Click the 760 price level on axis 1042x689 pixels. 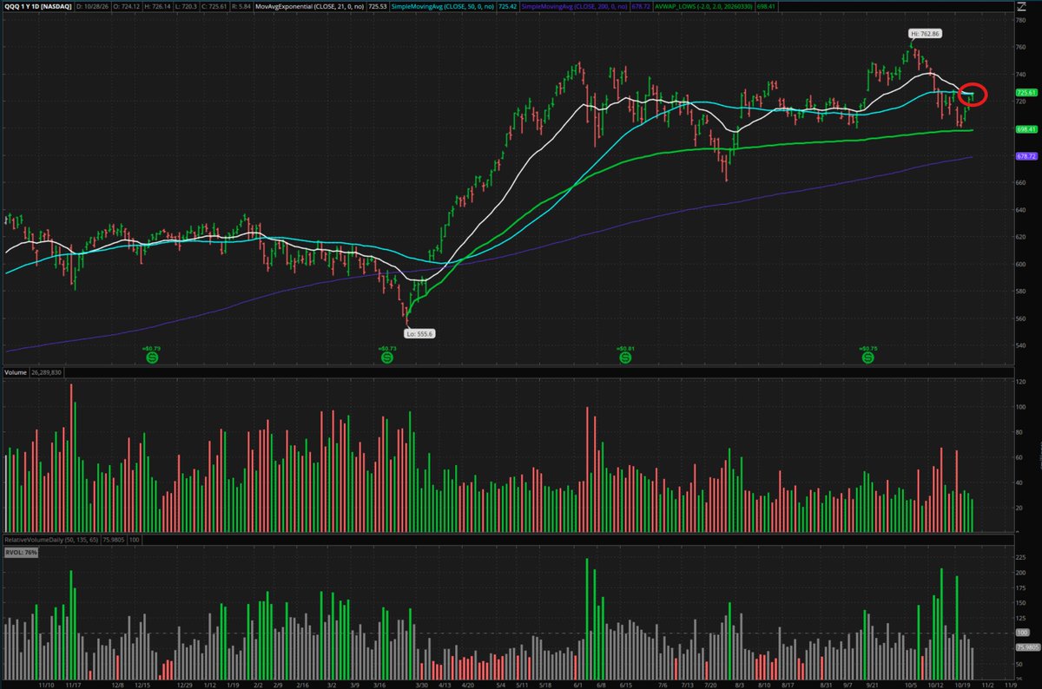pyautogui.click(x=1021, y=47)
